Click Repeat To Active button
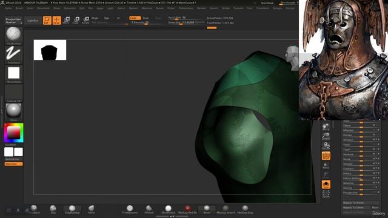The image size is (388, 218). 361,203
